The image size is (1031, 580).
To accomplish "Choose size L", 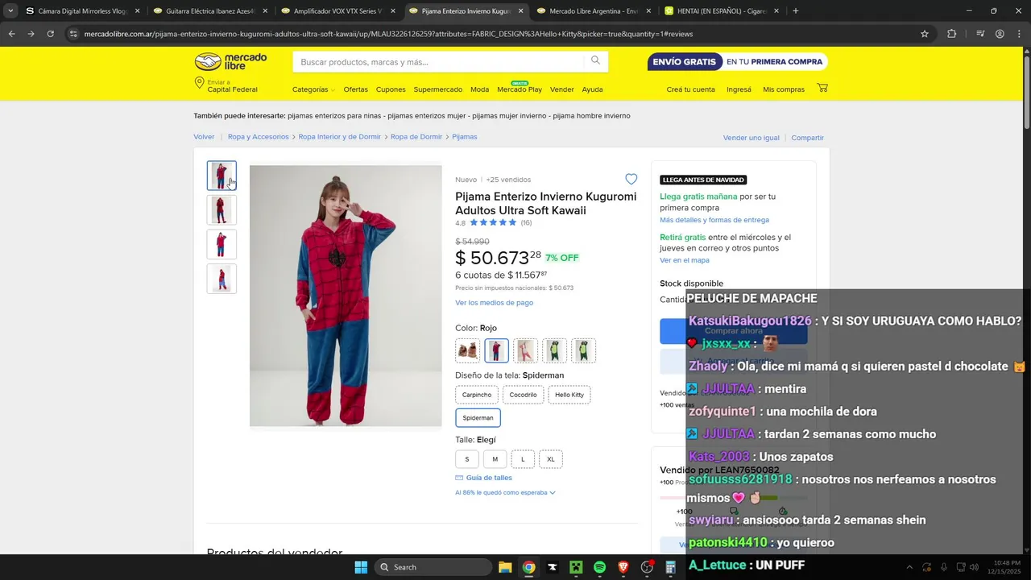I will point(523,459).
